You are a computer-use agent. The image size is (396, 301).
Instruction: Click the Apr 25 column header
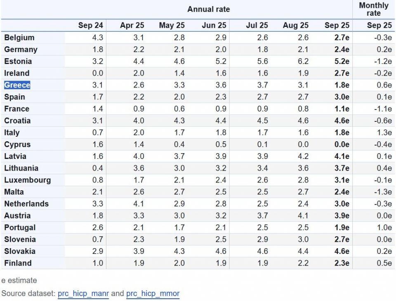132,26
